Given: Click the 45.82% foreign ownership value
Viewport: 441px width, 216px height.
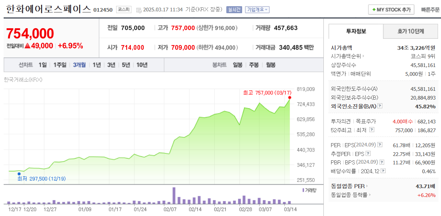Looking at the screenshot, I should pos(426,106).
